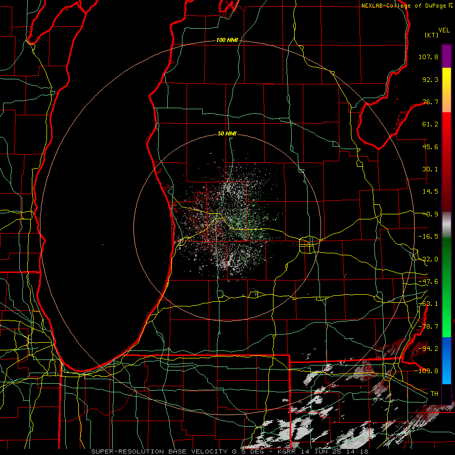Screen dimensions: 455x455
Task: Click the -63.1 value on velocity scale
Action: 428,304
